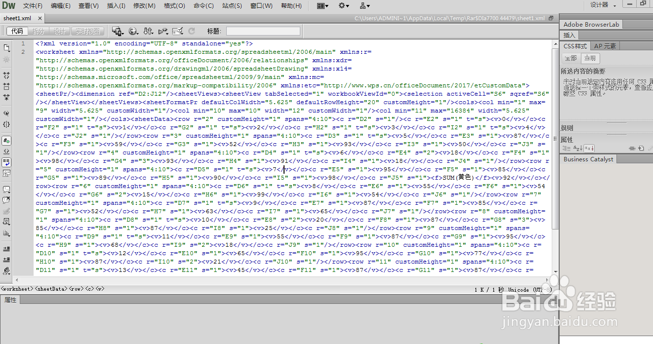Switch CSS panel to 当前 mode
This screenshot has height=344, width=653.
[x=589, y=58]
